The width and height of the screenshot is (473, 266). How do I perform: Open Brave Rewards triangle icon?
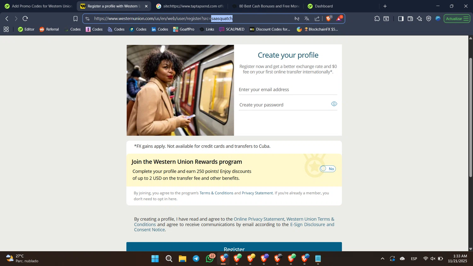[339, 19]
